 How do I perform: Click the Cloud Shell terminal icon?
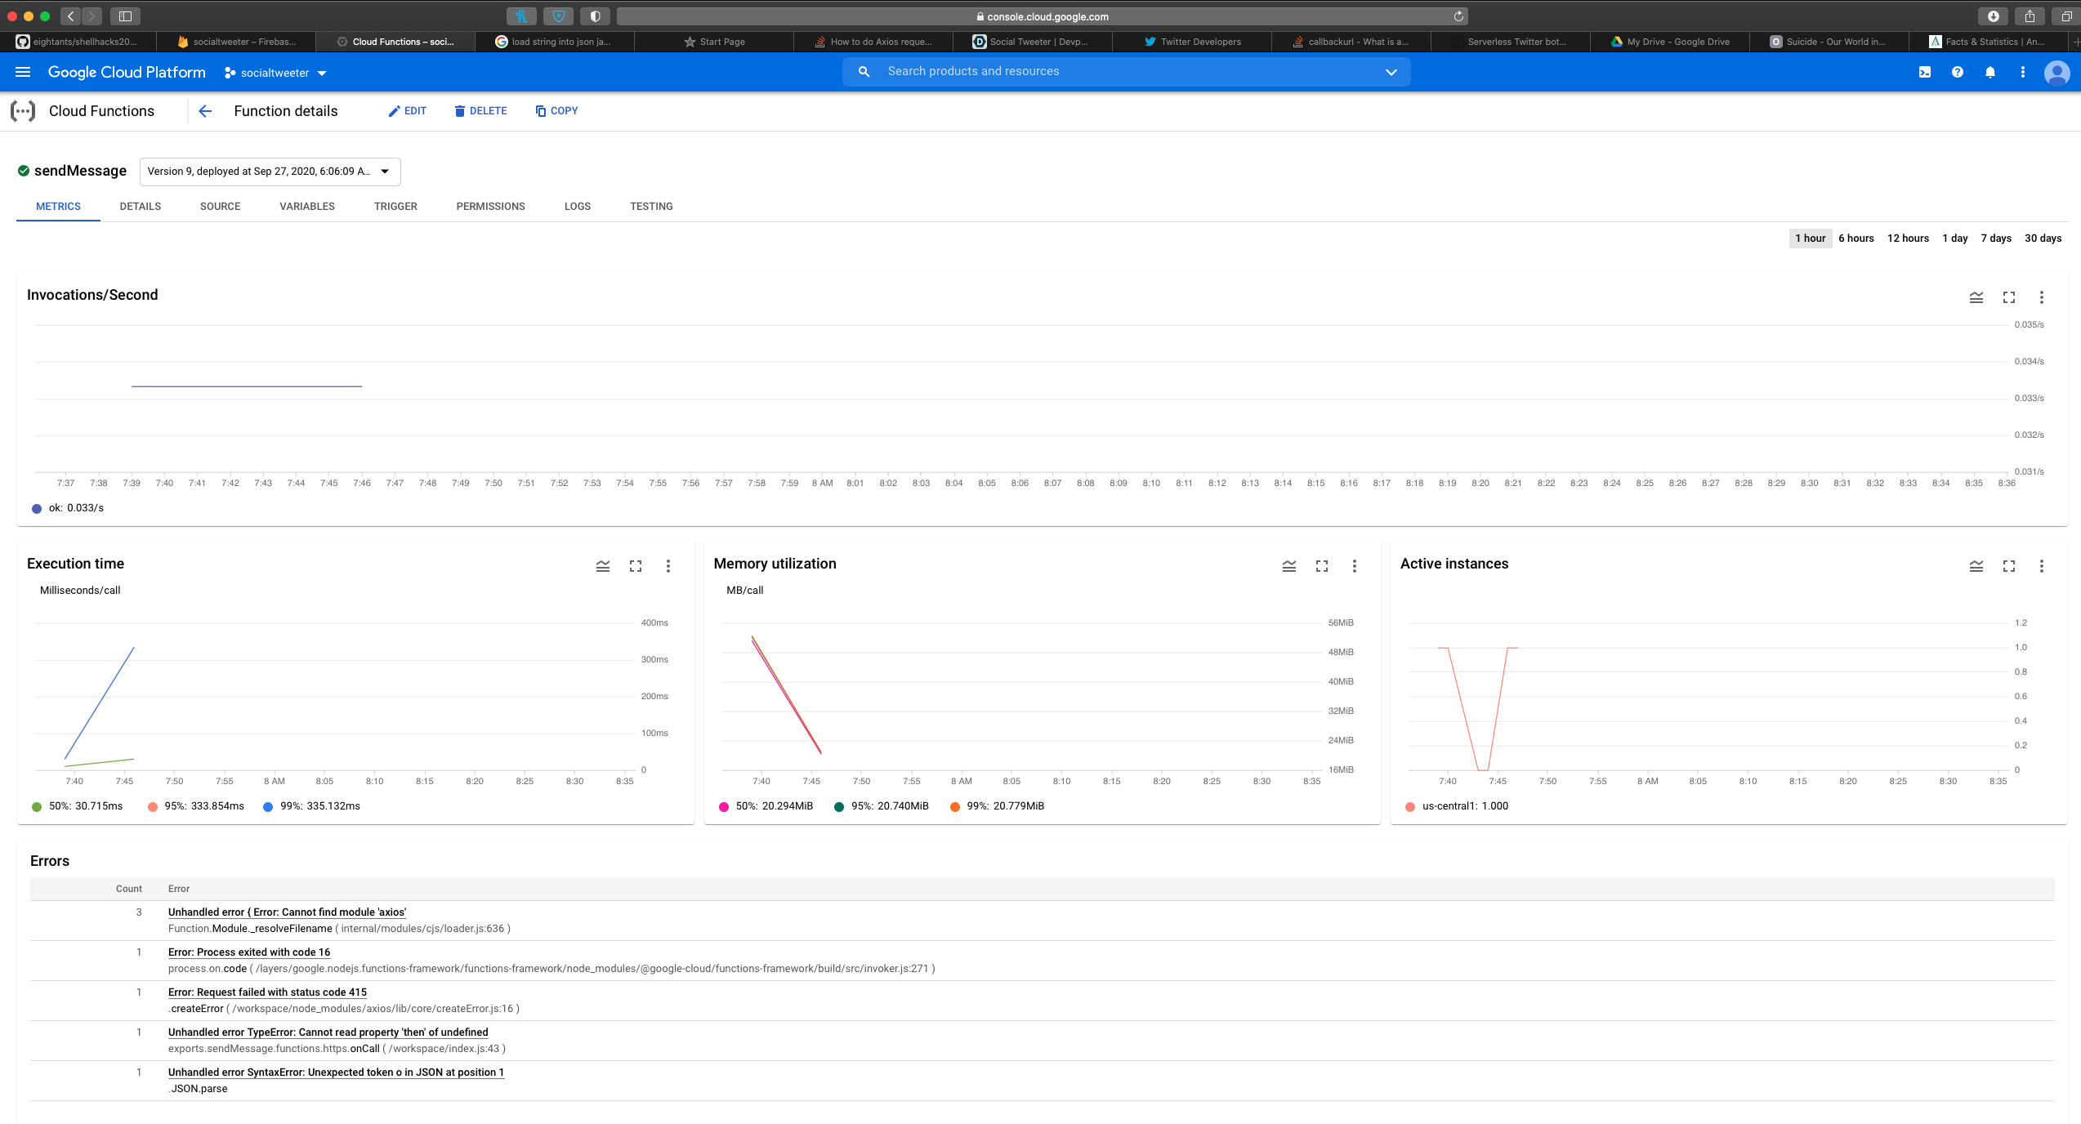pyautogui.click(x=1925, y=72)
